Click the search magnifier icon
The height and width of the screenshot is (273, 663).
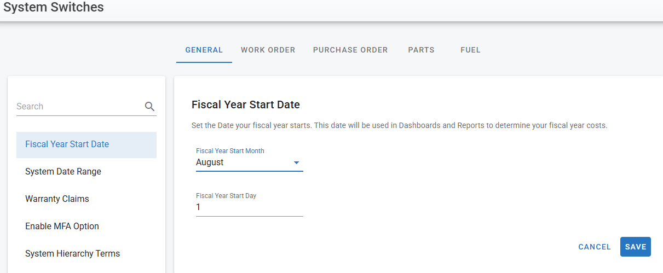(149, 107)
